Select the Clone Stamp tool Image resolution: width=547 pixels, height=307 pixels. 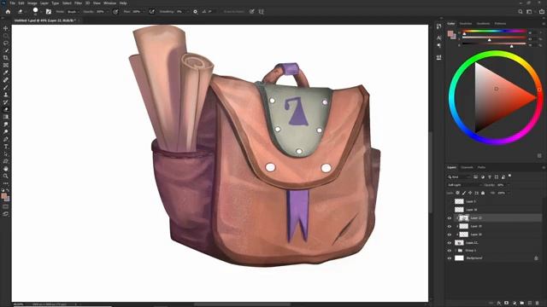click(6, 95)
